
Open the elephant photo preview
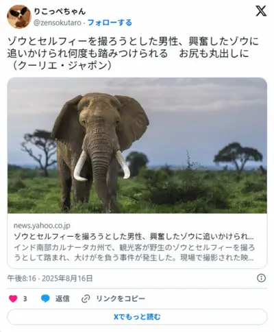137,145
